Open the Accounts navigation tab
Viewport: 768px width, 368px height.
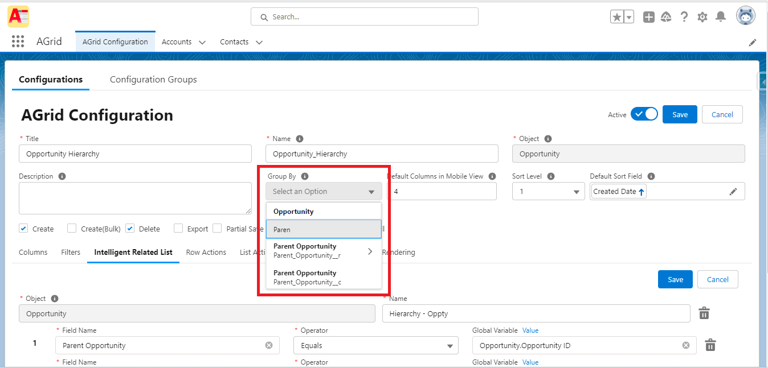(176, 42)
